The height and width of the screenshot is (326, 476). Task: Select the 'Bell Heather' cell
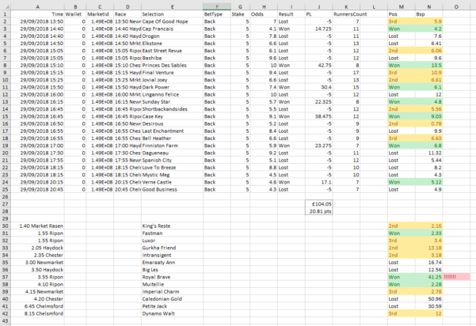tap(172, 138)
